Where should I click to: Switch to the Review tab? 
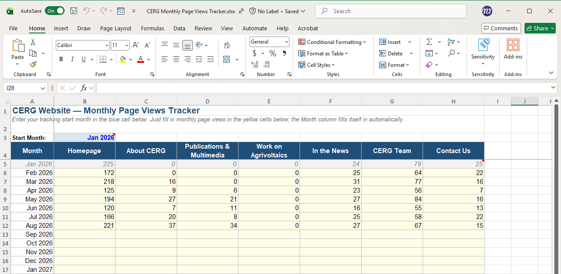point(203,28)
